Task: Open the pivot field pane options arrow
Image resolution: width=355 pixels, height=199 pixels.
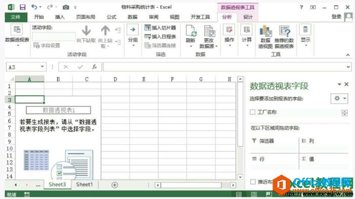Action: coord(339,84)
